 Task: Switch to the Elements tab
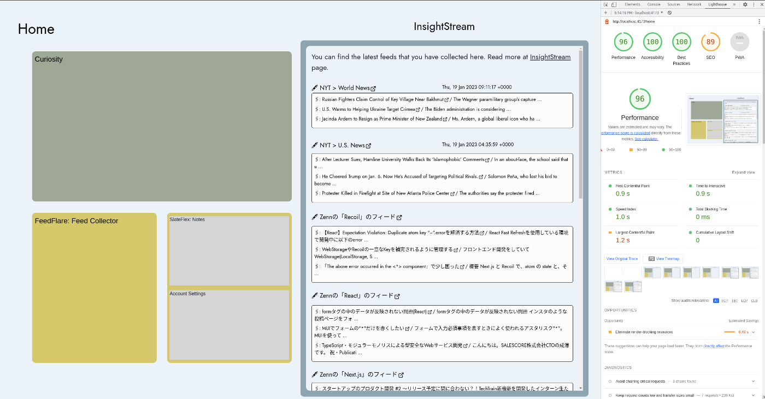pos(632,4)
